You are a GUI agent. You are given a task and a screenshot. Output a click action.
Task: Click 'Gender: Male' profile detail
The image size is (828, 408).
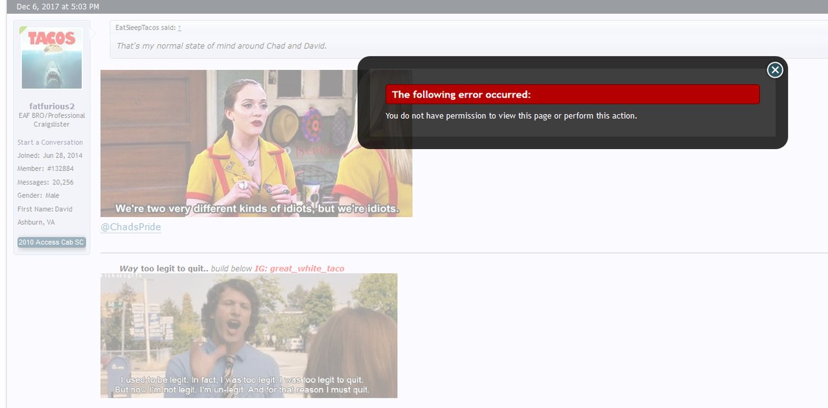tap(38, 196)
